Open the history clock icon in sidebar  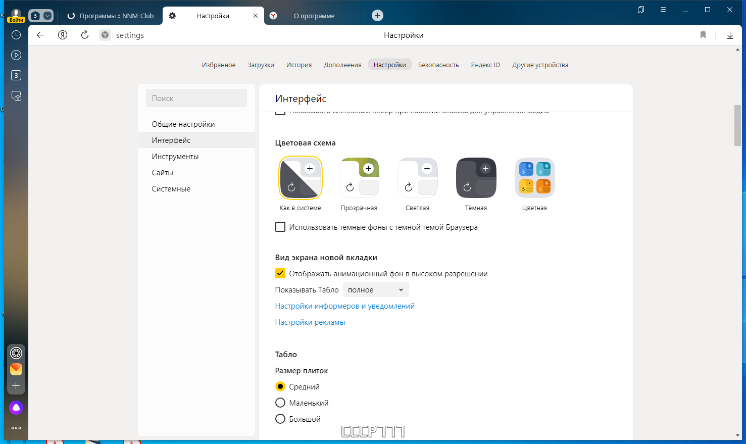tap(16, 35)
